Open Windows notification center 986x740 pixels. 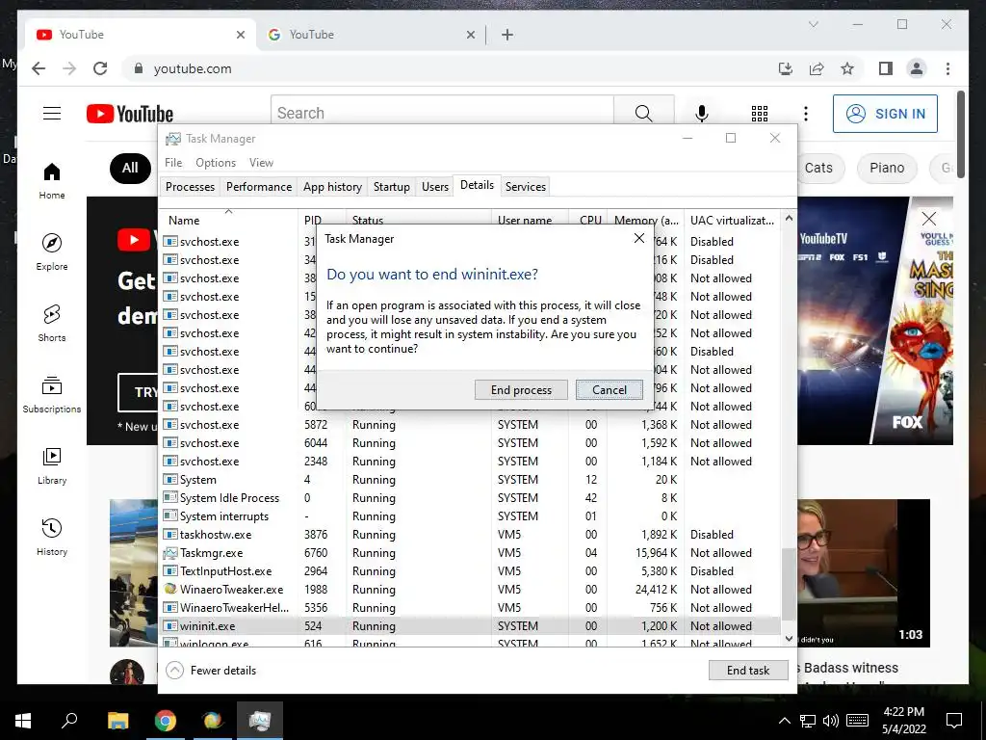click(954, 721)
